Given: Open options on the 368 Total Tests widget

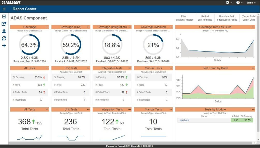Looking at the screenshot, I should [47, 109].
